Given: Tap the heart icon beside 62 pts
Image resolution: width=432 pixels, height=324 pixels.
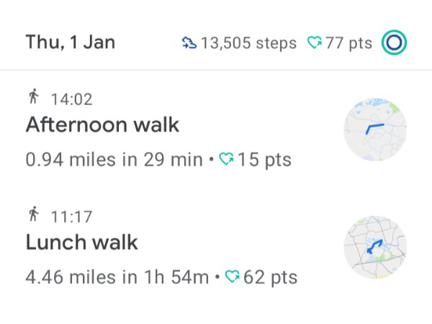Looking at the screenshot, I should (x=233, y=276).
